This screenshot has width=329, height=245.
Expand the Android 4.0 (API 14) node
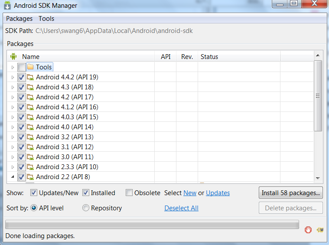click(13, 127)
